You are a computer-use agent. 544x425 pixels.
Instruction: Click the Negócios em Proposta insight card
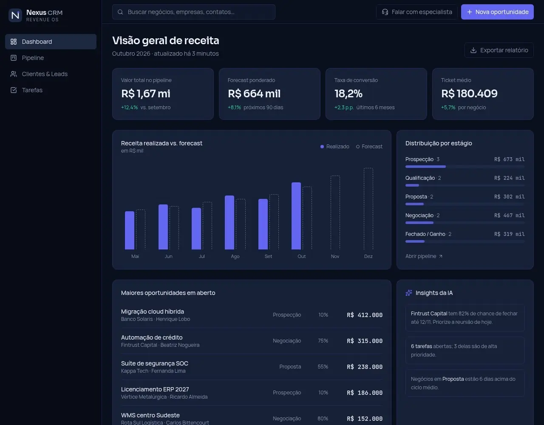pos(465,383)
